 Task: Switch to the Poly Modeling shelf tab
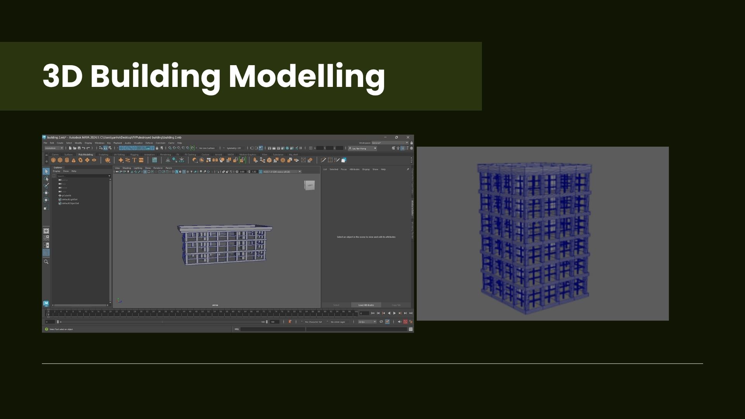[86, 154]
